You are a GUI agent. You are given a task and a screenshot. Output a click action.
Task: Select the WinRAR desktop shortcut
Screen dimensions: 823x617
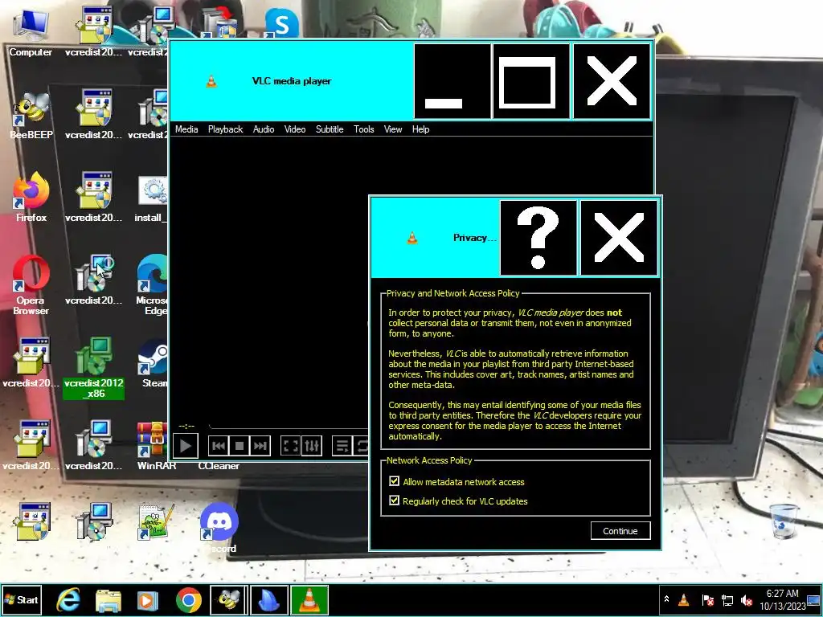tap(157, 445)
